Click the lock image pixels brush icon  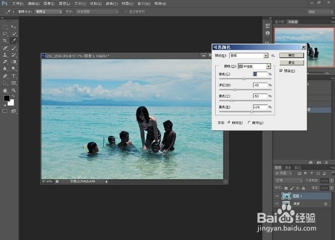point(292,188)
